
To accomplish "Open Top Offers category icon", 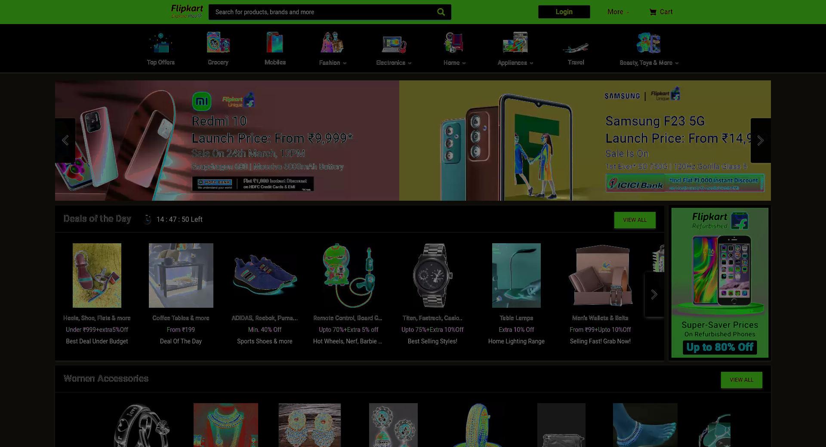I will click(160, 43).
